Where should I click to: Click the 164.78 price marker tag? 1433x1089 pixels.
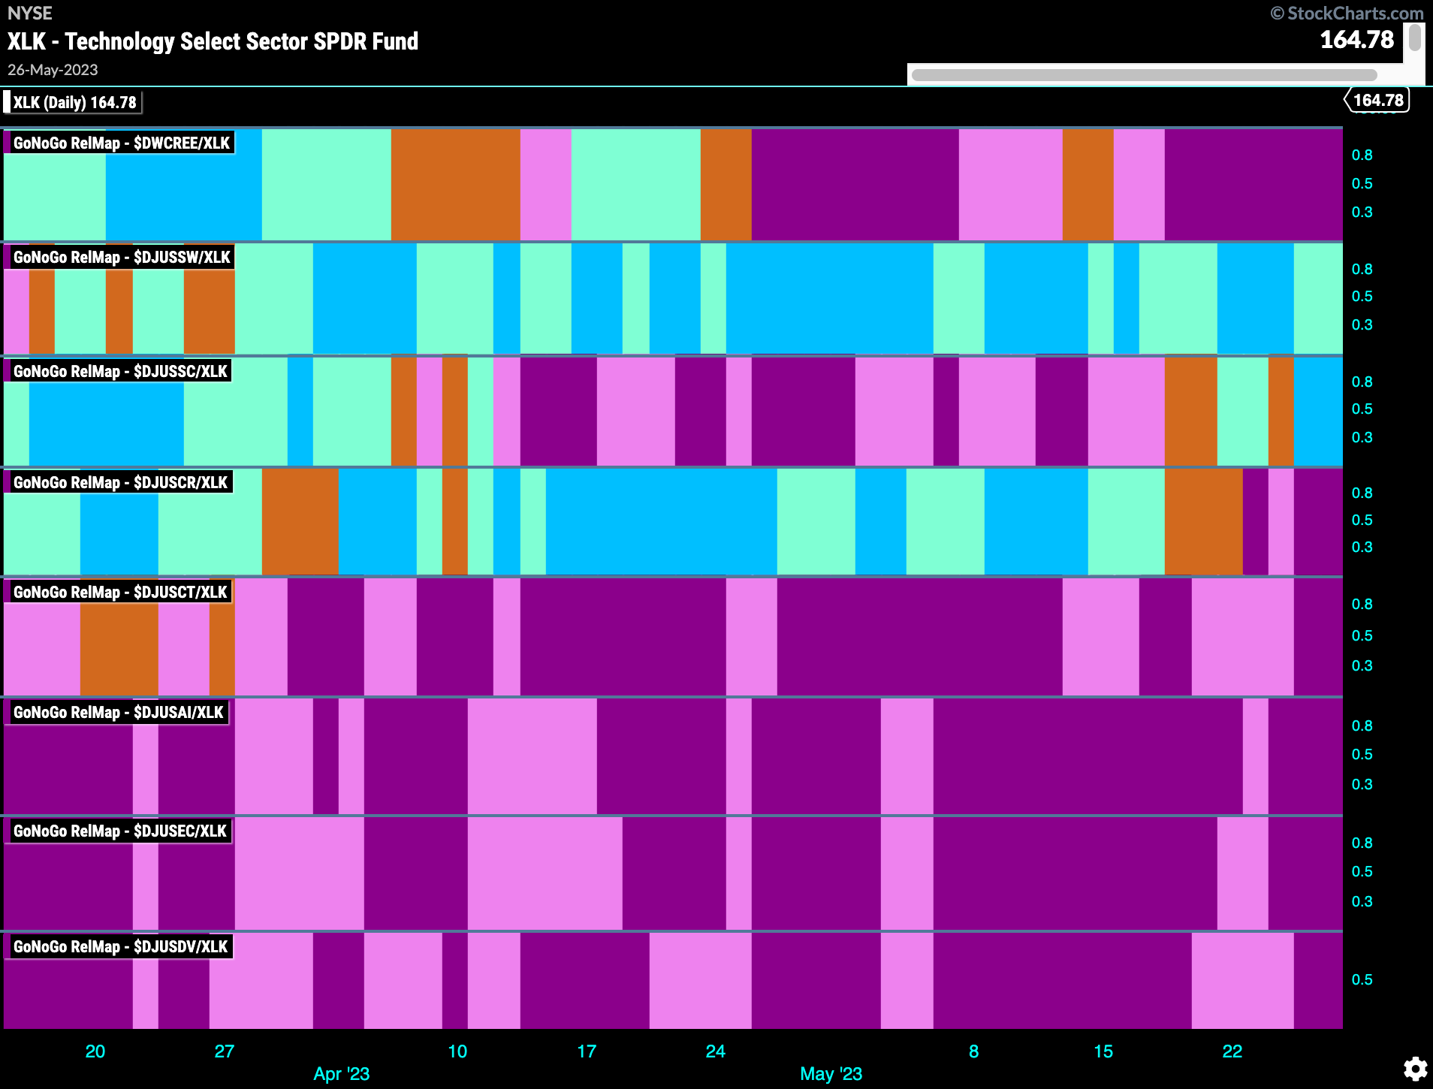click(1377, 100)
